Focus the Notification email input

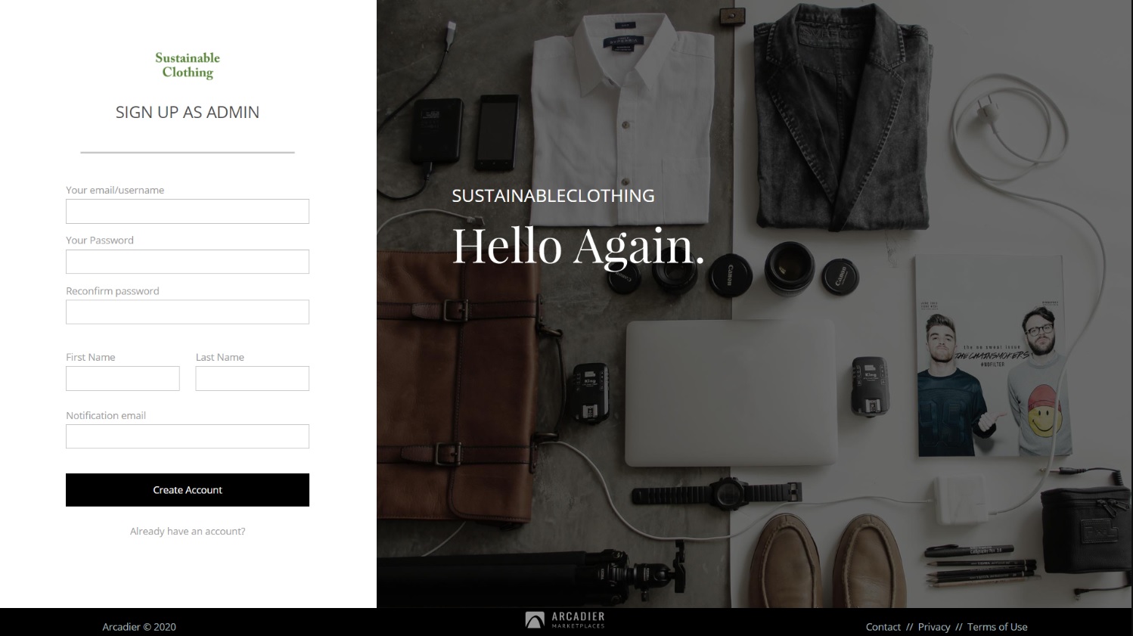(188, 436)
